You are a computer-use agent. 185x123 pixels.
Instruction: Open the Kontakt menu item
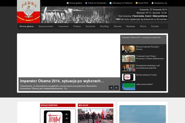(155, 26)
